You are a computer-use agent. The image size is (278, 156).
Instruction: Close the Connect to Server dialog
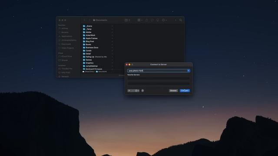click(126, 65)
